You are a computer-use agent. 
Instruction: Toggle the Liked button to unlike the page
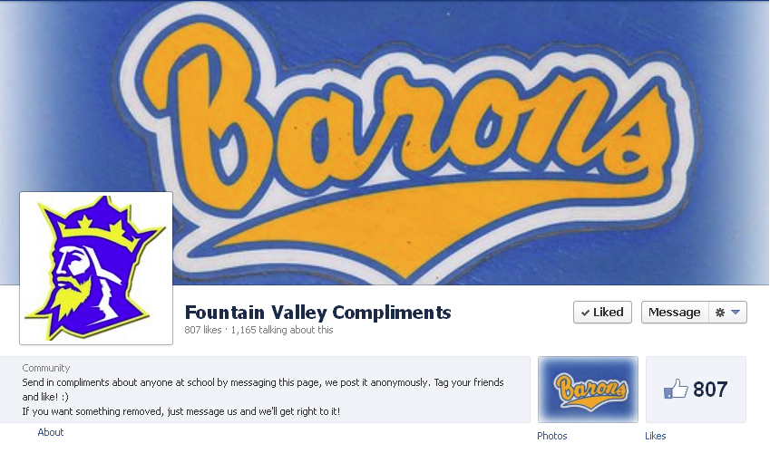coord(602,313)
